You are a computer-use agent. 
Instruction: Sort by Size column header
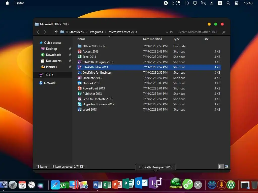[206, 39]
